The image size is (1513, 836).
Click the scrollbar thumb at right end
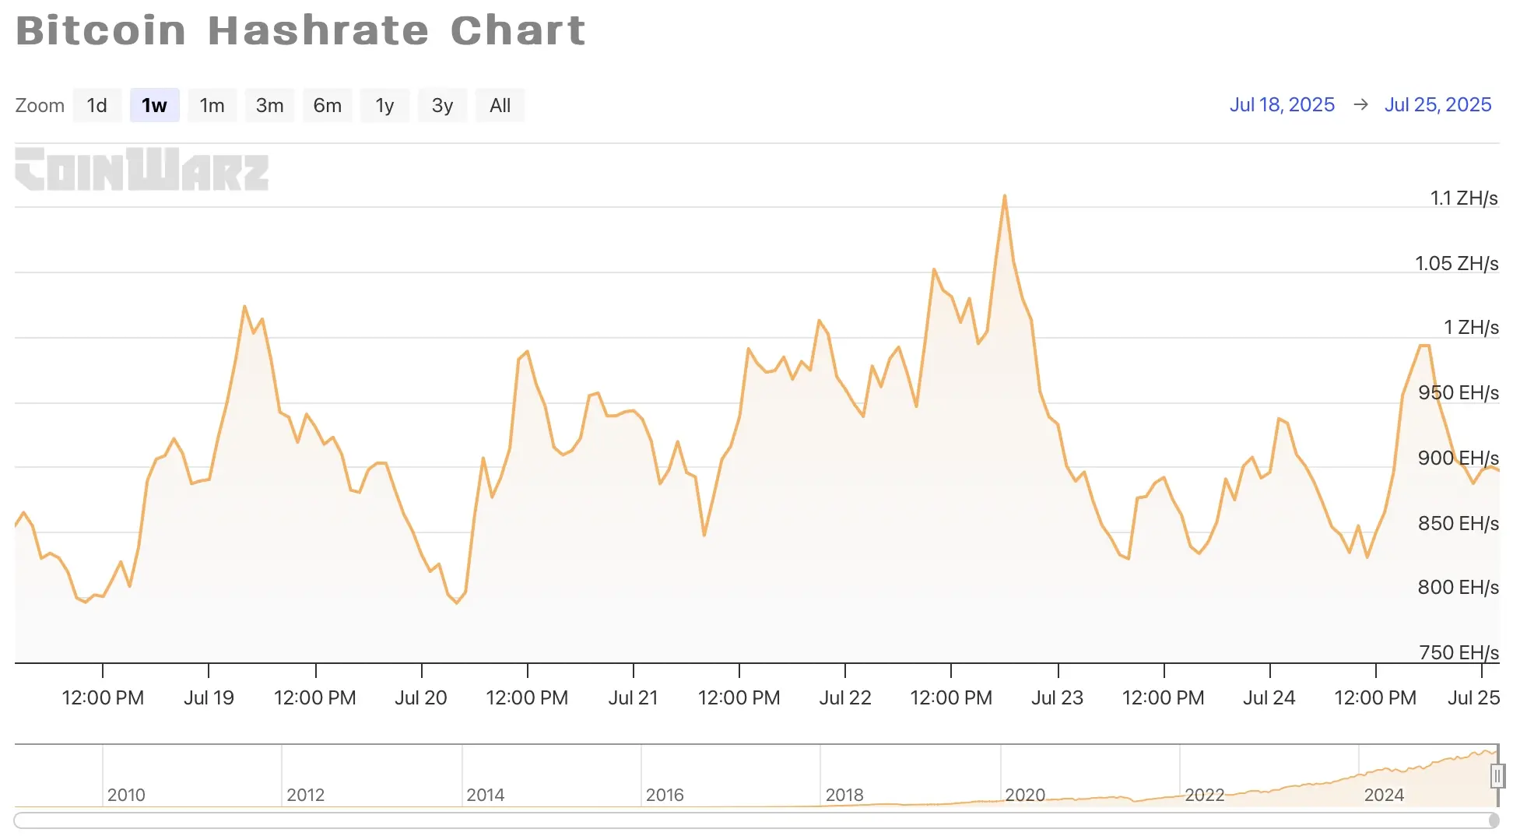point(1494,820)
